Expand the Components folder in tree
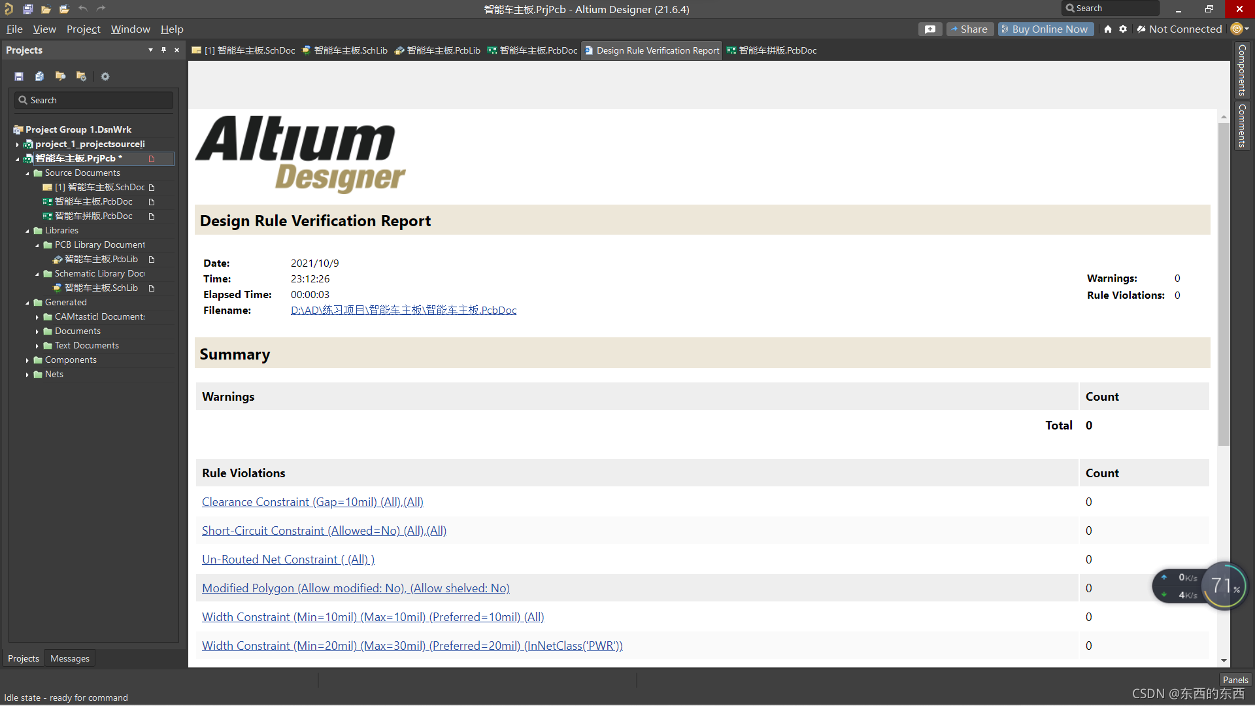This screenshot has width=1255, height=706. click(x=27, y=360)
